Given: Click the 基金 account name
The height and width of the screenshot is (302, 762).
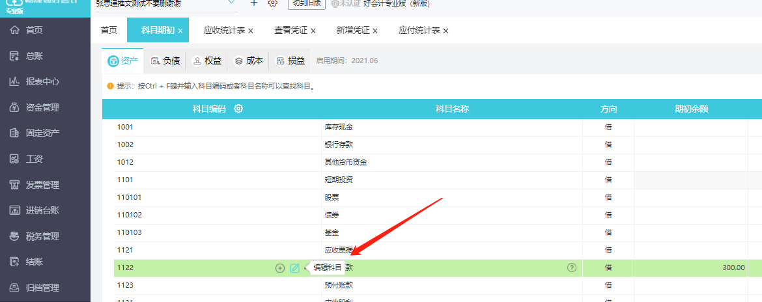Looking at the screenshot, I should coord(332,232).
